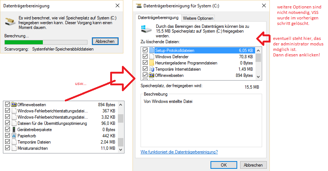Uncheck Setup-Protokolldateien checkbox
Viewport: 328px width, 171px height.
click(x=145, y=50)
